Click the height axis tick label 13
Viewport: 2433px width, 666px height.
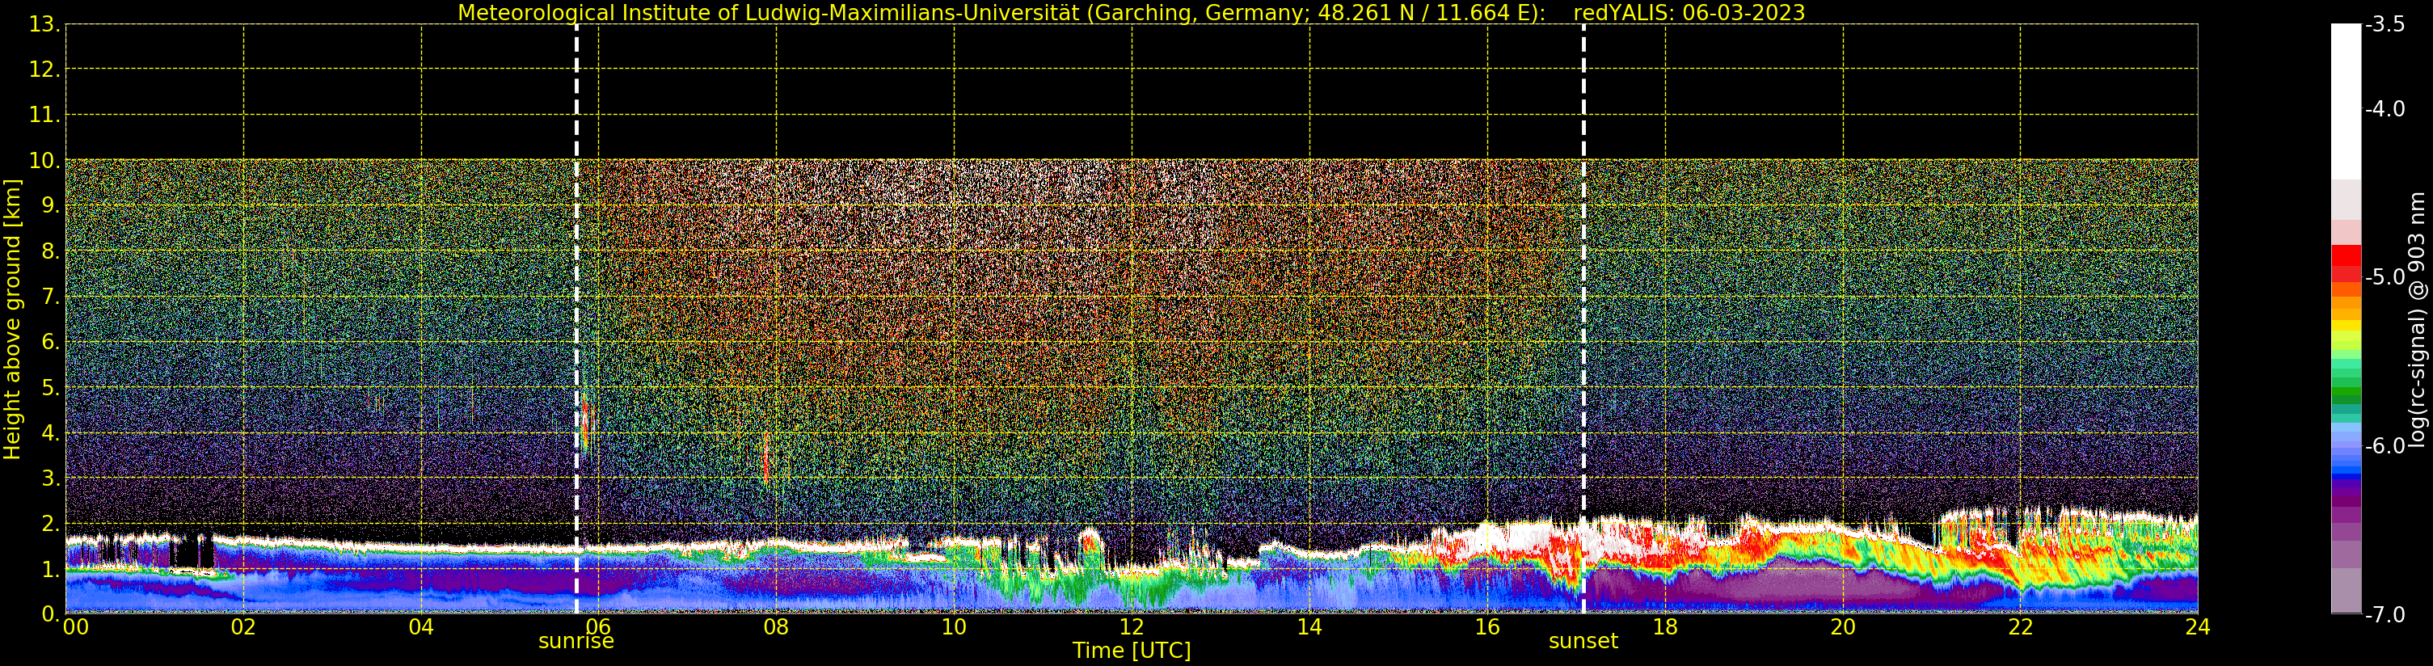point(44,24)
